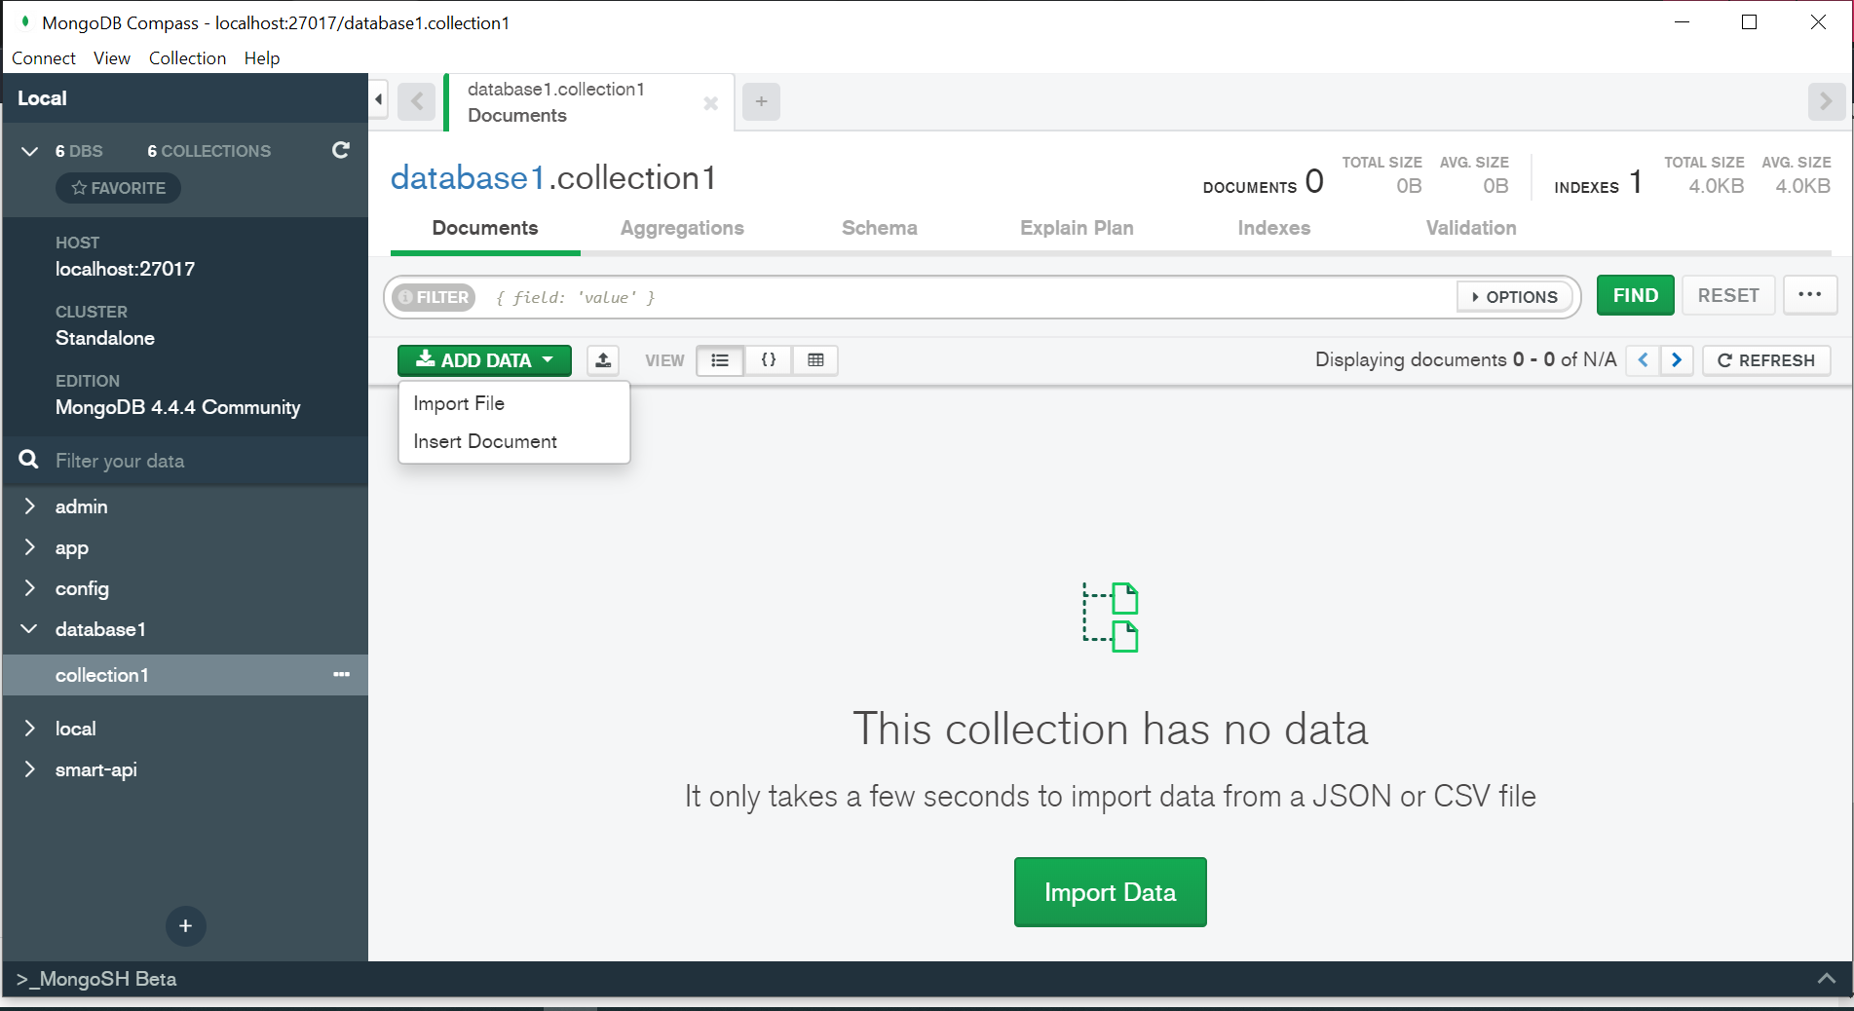Select the Documents tab
The image size is (1854, 1011).
[485, 228]
